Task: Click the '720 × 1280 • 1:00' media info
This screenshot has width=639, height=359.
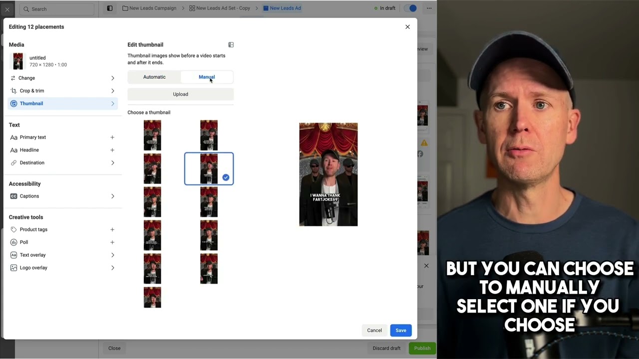Action: point(48,65)
